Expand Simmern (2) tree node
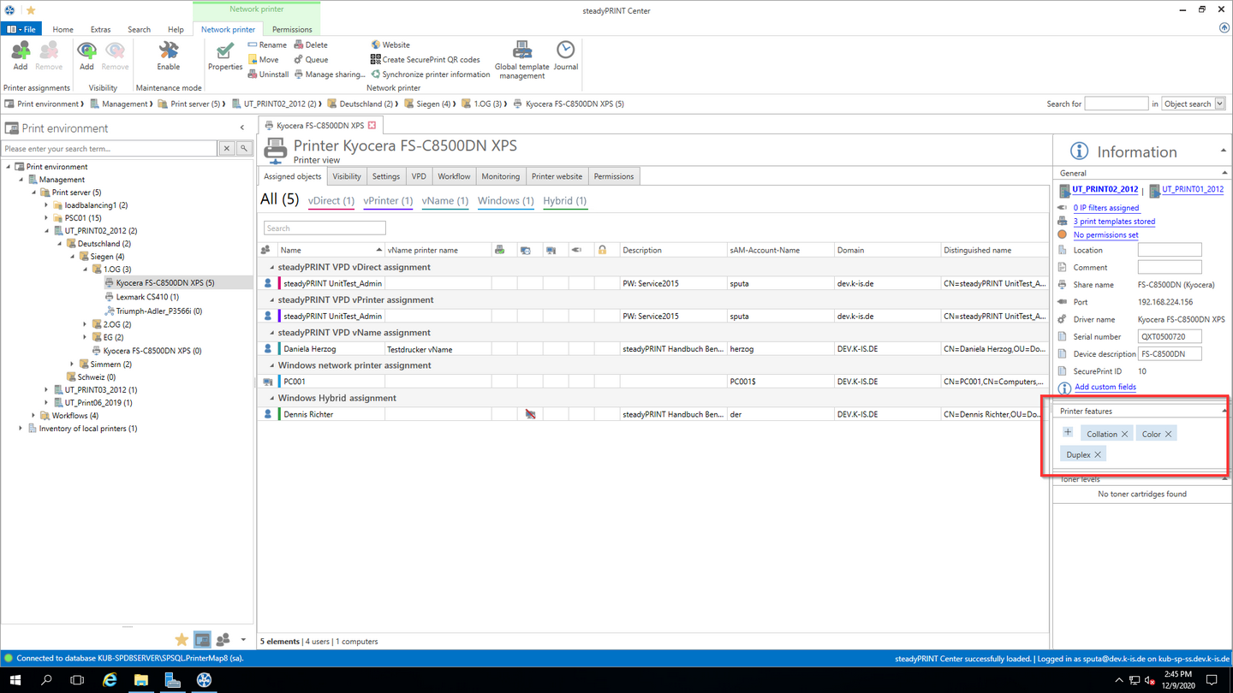Screen dimensions: 1233x693 click(73, 364)
